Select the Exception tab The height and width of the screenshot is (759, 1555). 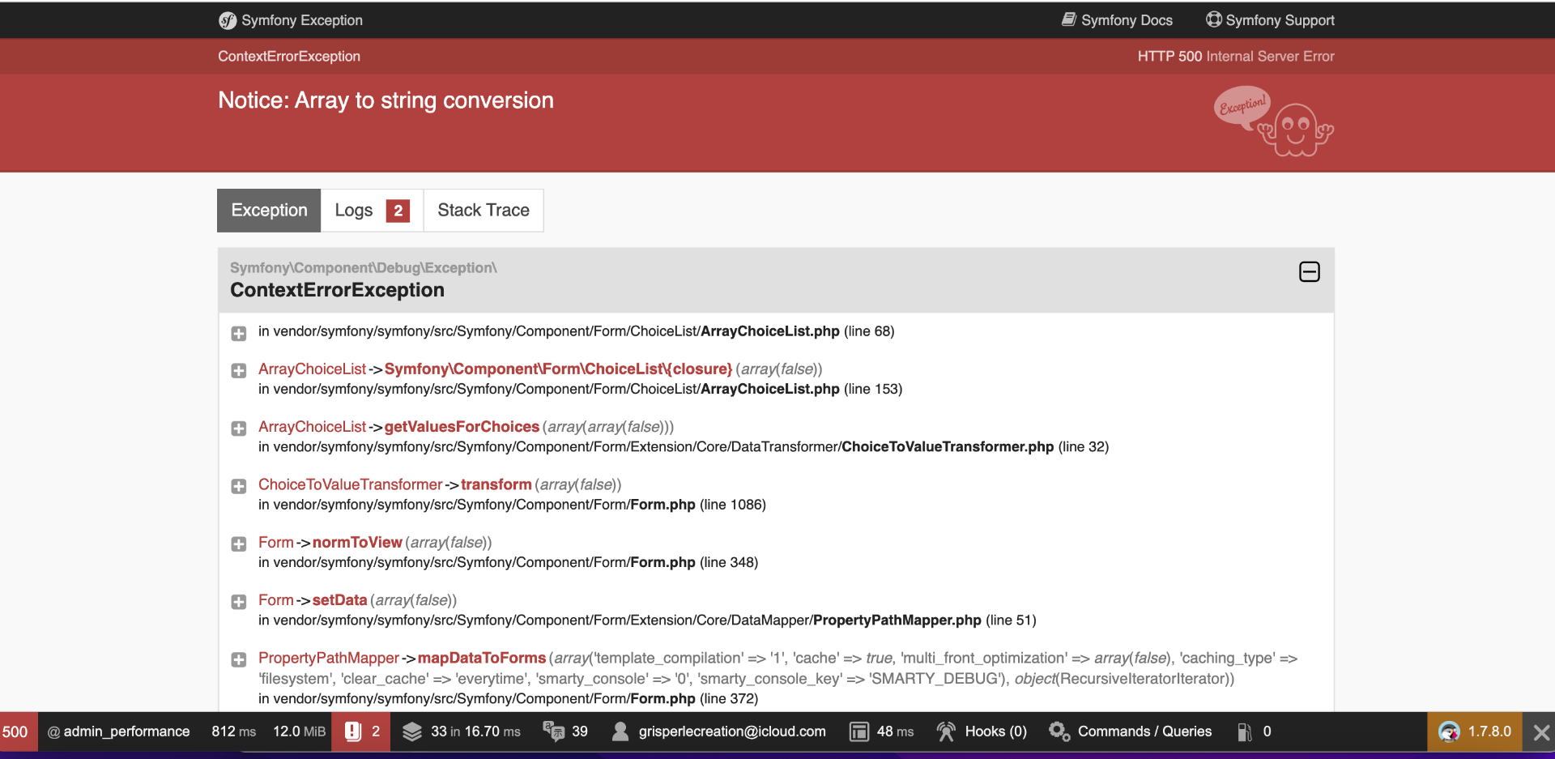click(269, 211)
